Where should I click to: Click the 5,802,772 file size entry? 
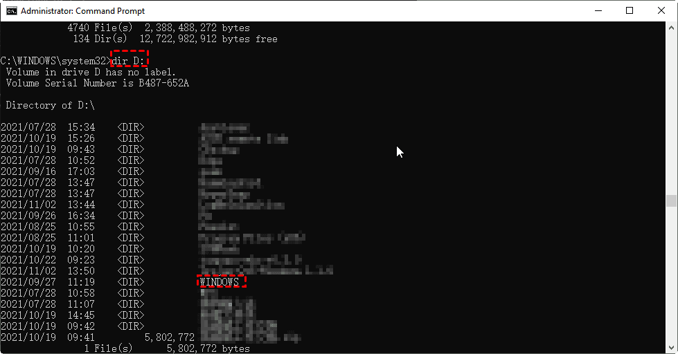coord(170,337)
